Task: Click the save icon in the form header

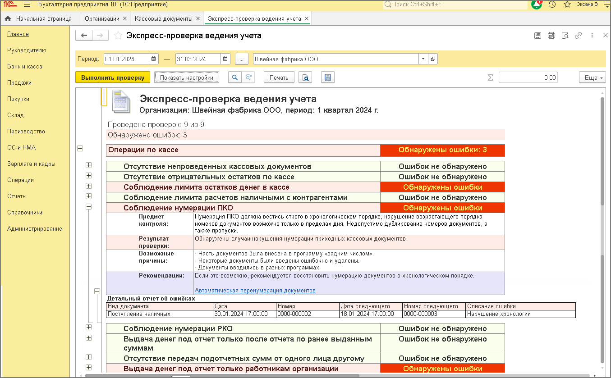Action: [x=537, y=36]
